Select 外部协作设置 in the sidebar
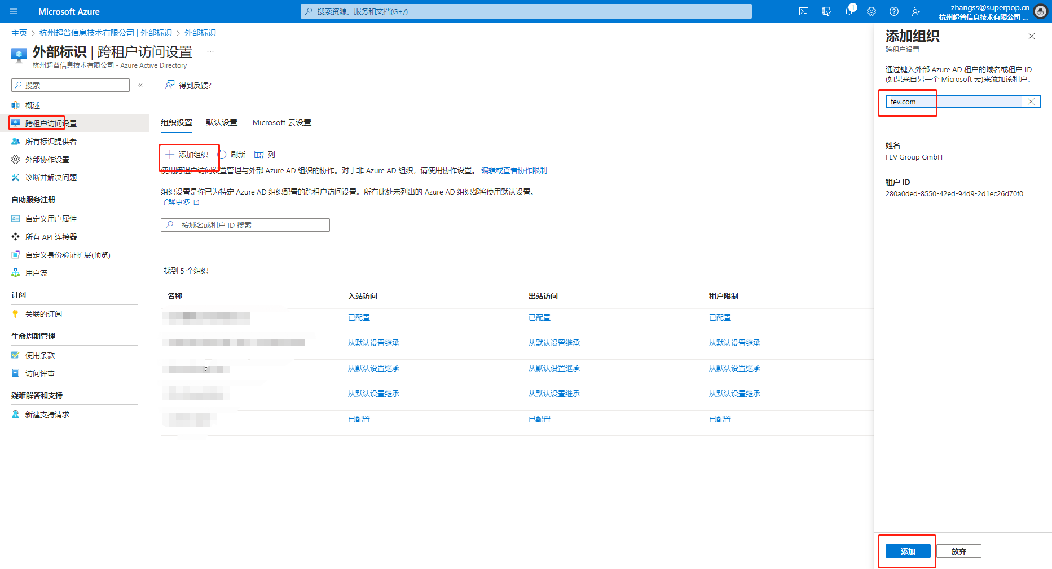The image size is (1052, 569). coord(47,160)
